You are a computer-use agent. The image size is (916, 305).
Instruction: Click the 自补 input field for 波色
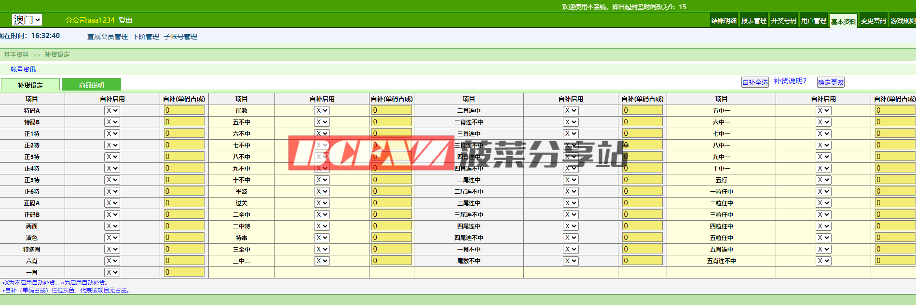(x=184, y=238)
